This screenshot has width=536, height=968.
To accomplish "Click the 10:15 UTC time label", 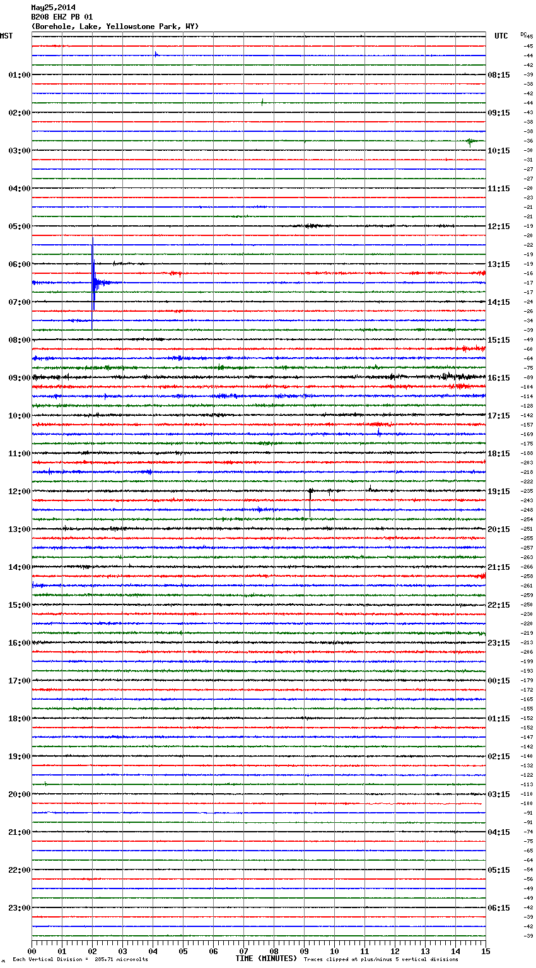I will (x=499, y=151).
